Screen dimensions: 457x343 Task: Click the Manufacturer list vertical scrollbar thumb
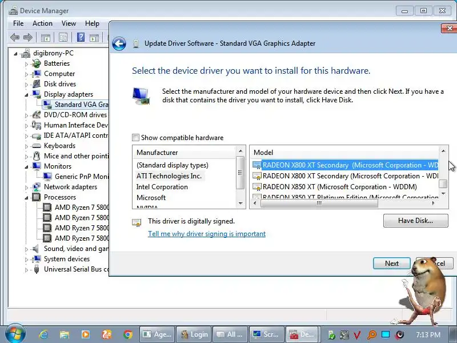[x=240, y=173]
